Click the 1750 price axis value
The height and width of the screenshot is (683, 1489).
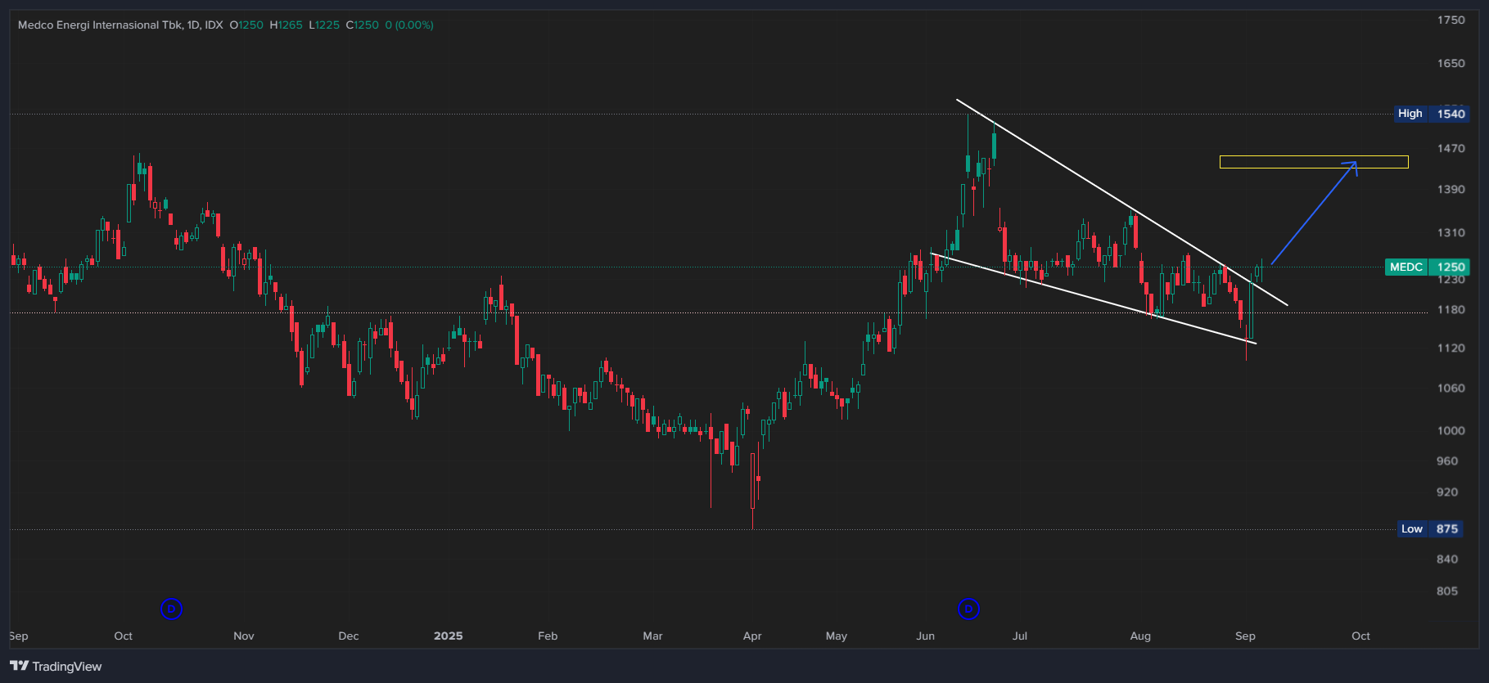tap(1451, 20)
